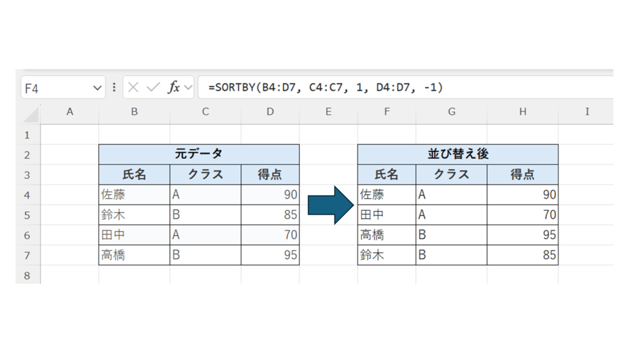Select row 7 header

pyautogui.click(x=27, y=255)
